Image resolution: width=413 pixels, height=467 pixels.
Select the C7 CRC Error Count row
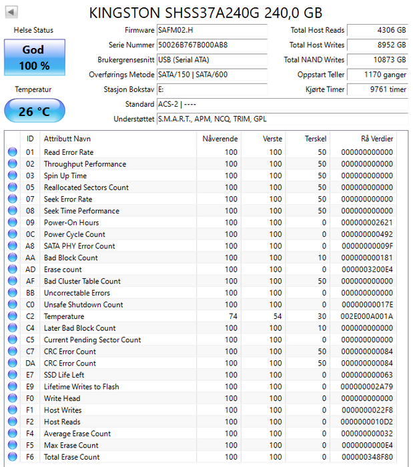(x=202, y=352)
